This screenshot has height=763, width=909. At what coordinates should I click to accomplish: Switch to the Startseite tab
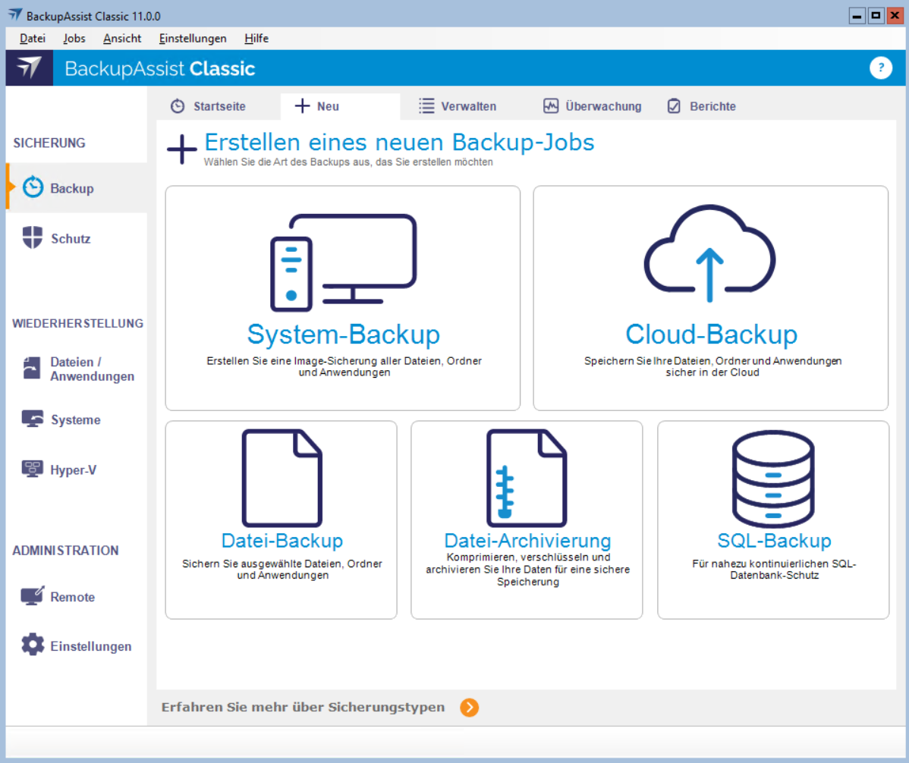(218, 106)
